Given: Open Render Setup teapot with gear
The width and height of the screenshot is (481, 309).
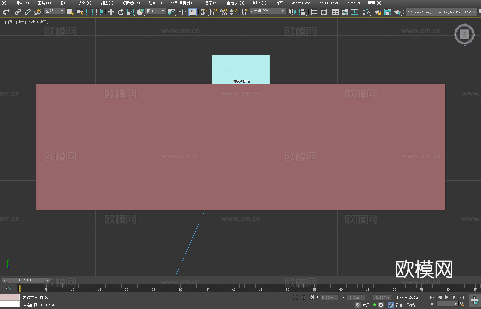Looking at the screenshot, I should pos(378,12).
